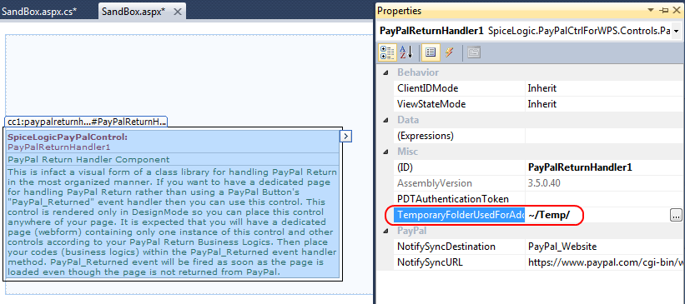
Task: Switch to the SandBox.aspx.cs tab
Action: [39, 12]
